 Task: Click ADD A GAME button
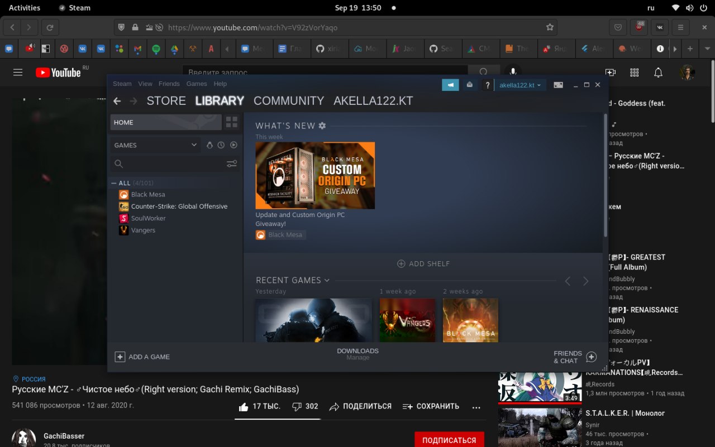(142, 357)
